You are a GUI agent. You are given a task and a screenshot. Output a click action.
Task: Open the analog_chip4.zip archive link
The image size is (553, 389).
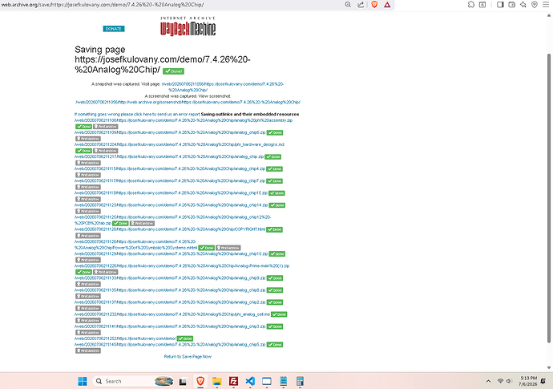tap(170, 168)
